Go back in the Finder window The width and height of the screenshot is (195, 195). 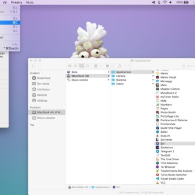[x=32, y=66]
